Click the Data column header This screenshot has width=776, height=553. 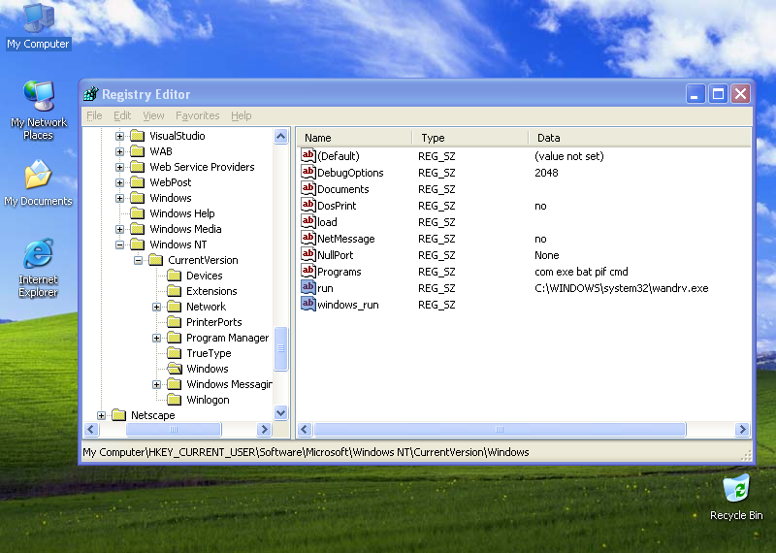(x=640, y=138)
